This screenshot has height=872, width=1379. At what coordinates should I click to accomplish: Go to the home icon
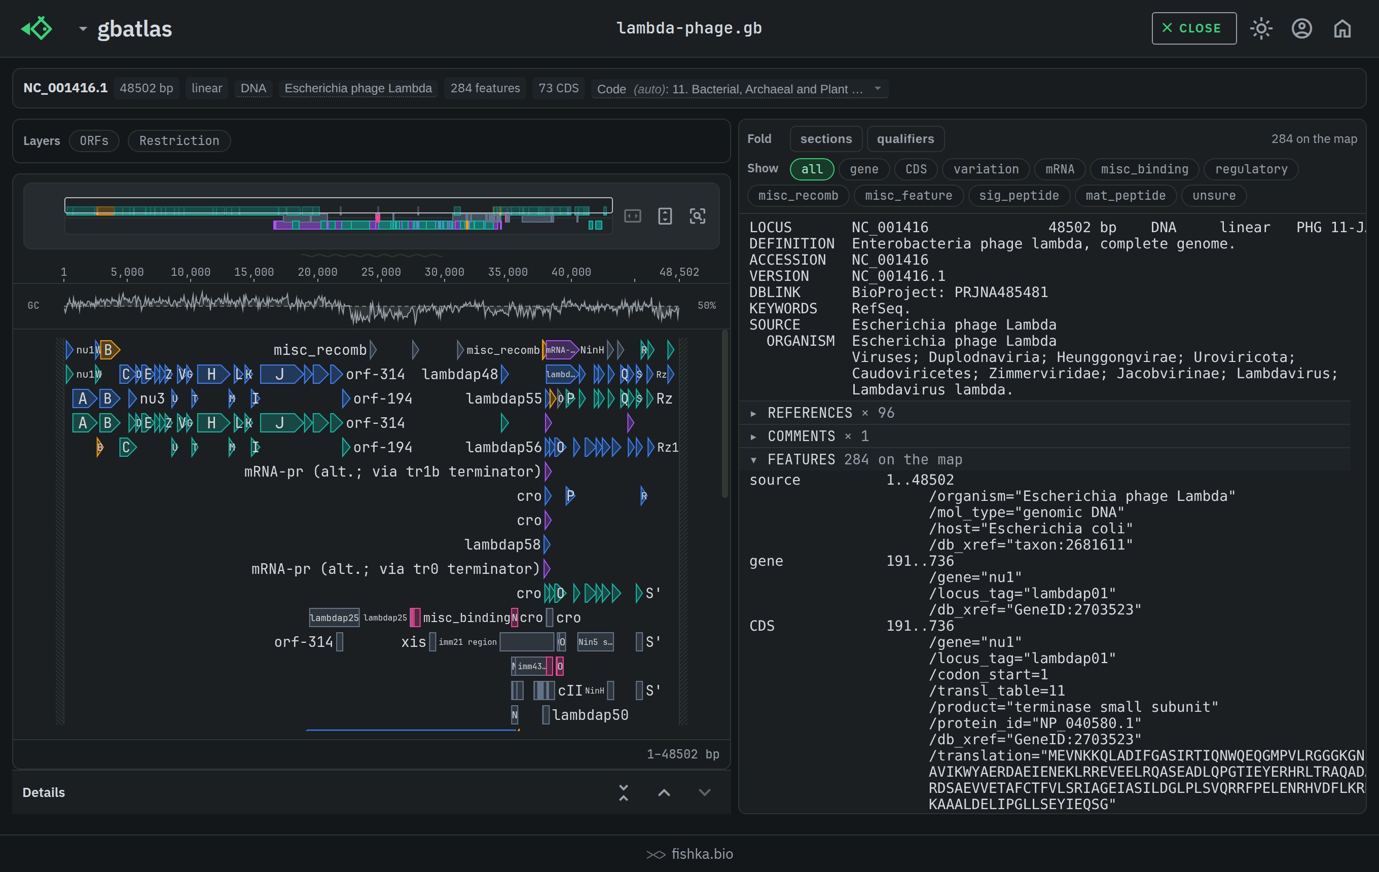point(1342,28)
